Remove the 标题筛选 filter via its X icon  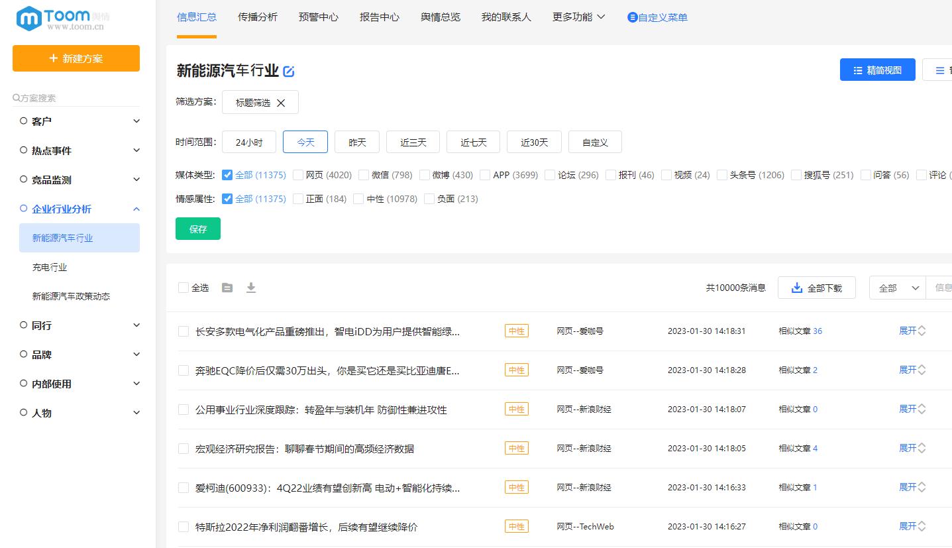(281, 103)
